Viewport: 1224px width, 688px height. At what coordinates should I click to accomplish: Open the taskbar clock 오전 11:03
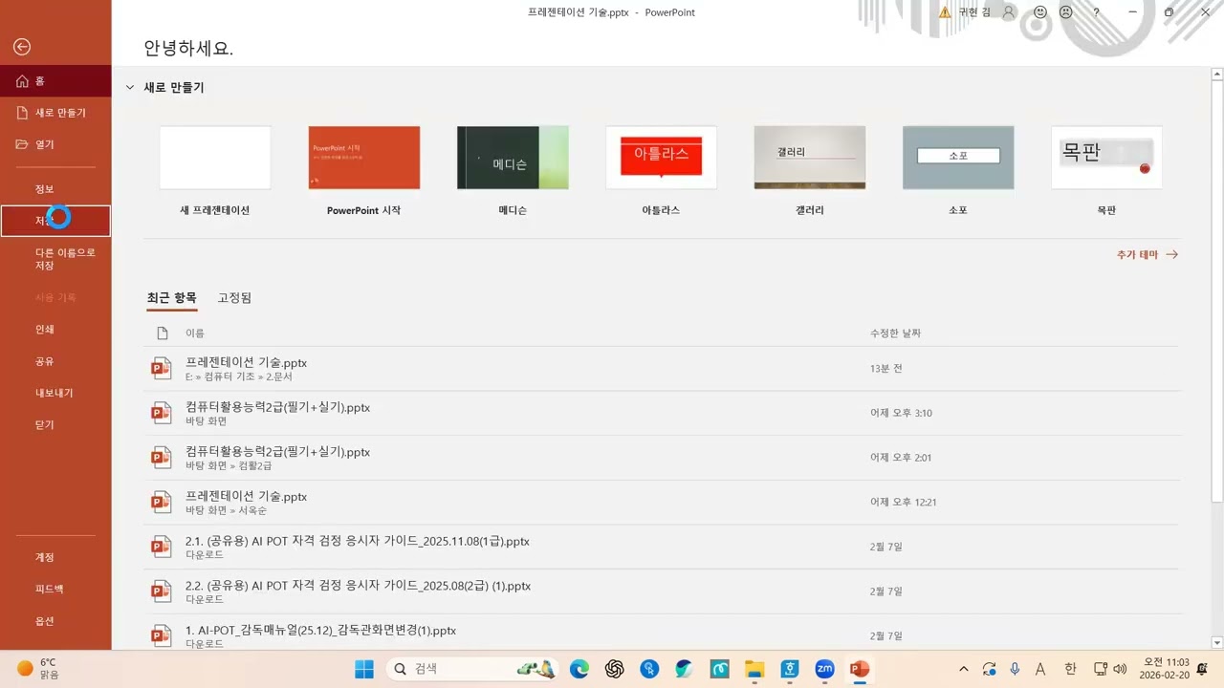coord(1166,669)
